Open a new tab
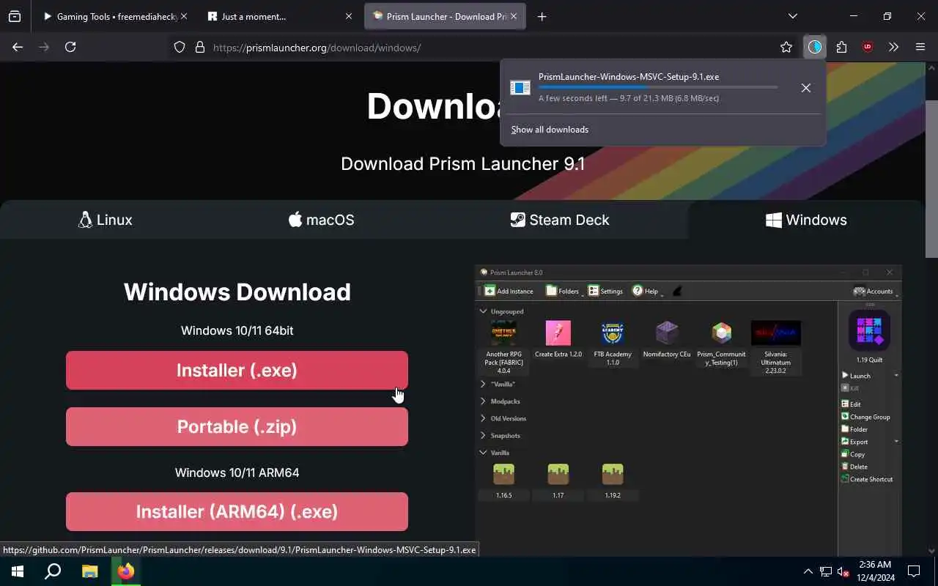This screenshot has width=938, height=586. click(x=542, y=16)
